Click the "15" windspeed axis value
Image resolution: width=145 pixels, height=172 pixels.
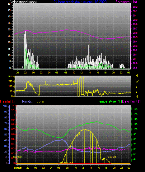9,49
